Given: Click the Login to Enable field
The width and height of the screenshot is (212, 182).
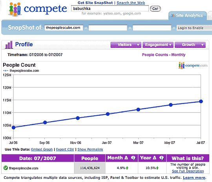Looking at the screenshot, I should pyautogui.click(x=194, y=28).
